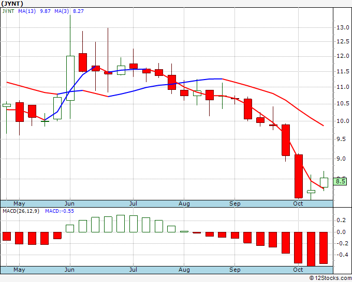The width and height of the screenshot is (352, 282).
Task: Click Oct on the MACD panel axis
Action: (298, 270)
